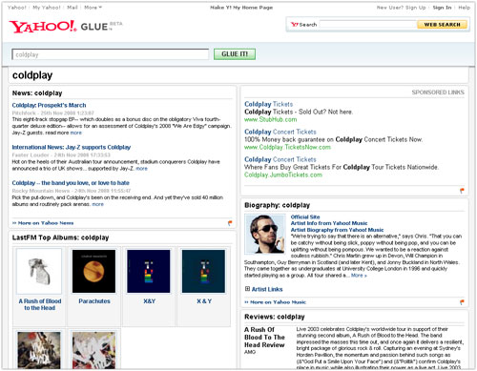This screenshot has width=477, height=371.
Task: Click more link after Rocky Mountain News summary
Action: coord(97,204)
